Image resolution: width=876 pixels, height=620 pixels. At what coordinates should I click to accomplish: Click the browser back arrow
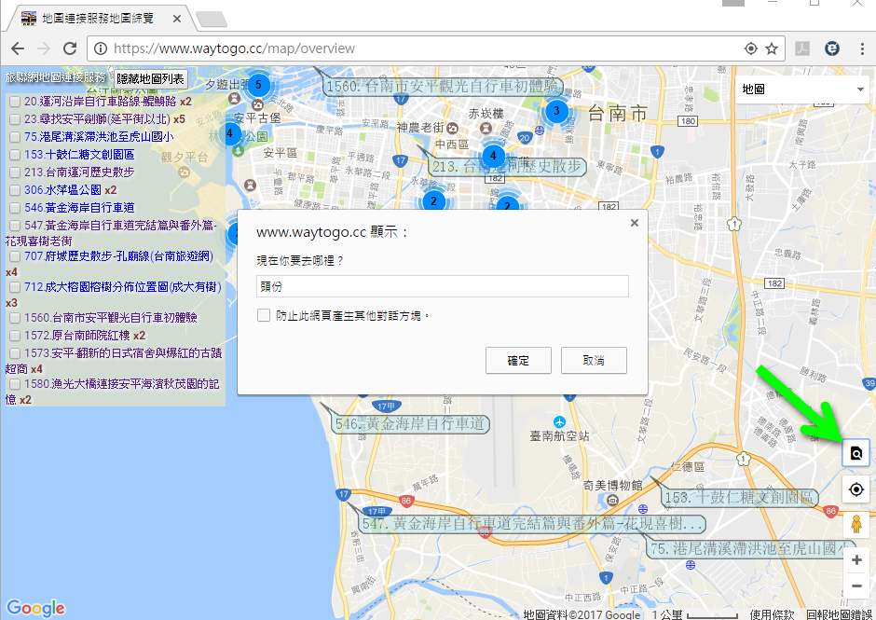18,48
